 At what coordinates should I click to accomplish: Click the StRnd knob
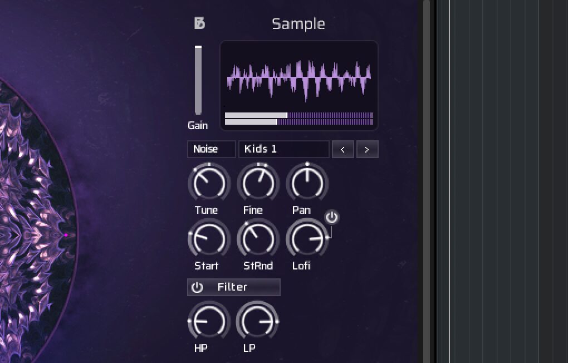pyautogui.click(x=258, y=239)
